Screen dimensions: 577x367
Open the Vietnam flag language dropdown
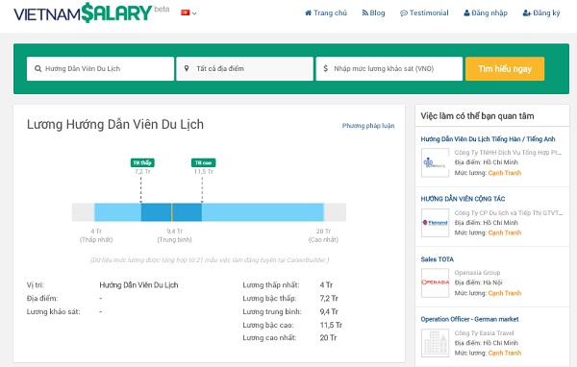[188, 12]
